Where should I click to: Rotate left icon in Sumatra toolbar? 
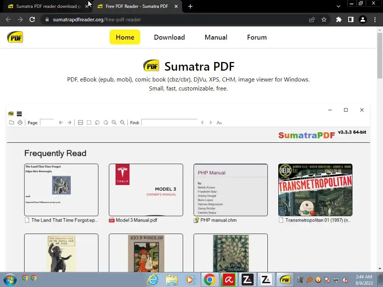[x=97, y=123]
